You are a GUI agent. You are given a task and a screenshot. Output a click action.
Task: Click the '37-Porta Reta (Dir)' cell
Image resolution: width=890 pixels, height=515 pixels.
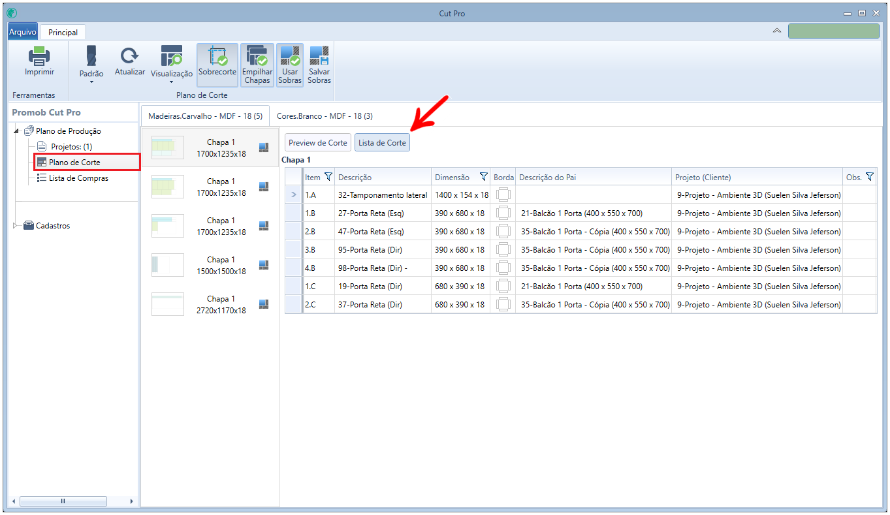(x=383, y=304)
